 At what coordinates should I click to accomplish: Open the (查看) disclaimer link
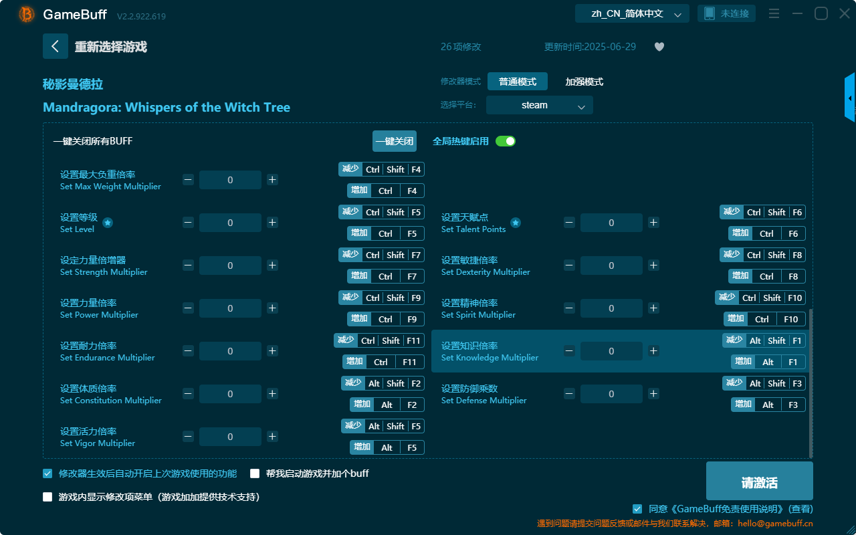point(801,509)
